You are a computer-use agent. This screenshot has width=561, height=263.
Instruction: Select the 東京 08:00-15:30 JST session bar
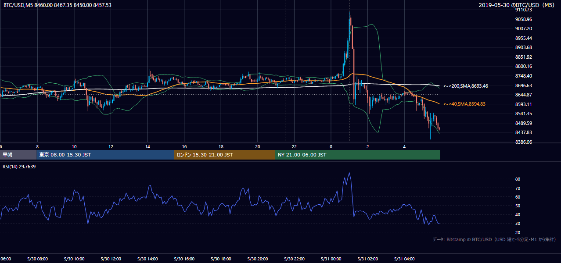point(105,155)
